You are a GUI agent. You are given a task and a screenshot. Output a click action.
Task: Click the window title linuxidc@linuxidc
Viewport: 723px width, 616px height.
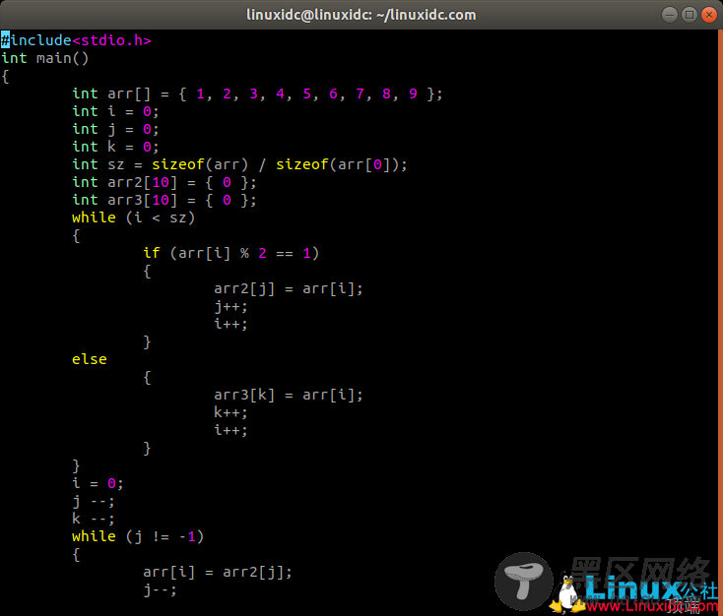[361, 15]
